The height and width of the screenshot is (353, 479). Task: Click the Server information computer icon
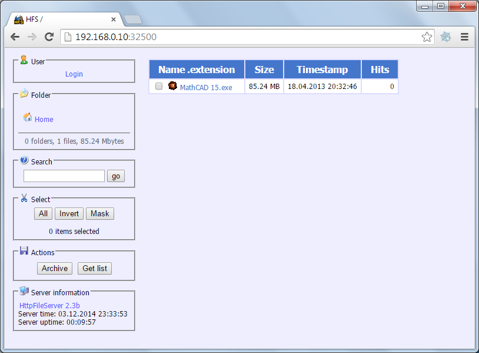pos(24,291)
